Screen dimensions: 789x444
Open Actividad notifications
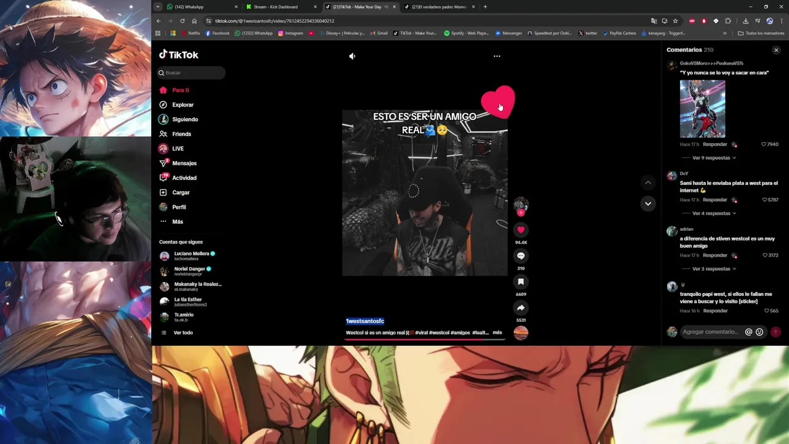[x=178, y=178]
